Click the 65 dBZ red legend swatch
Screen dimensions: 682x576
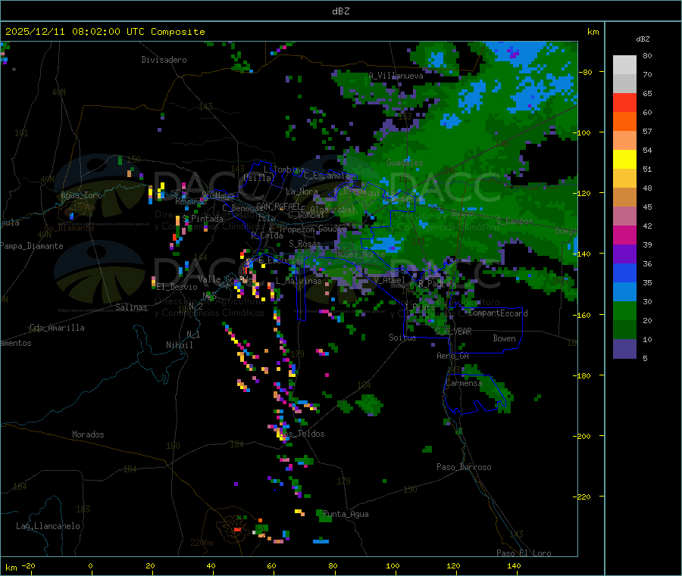[x=624, y=102]
